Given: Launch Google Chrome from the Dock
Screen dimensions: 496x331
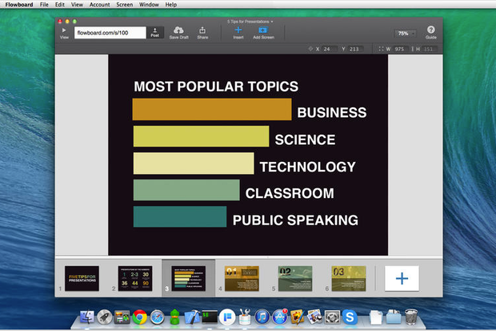Looking at the screenshot, I should coord(139,317).
